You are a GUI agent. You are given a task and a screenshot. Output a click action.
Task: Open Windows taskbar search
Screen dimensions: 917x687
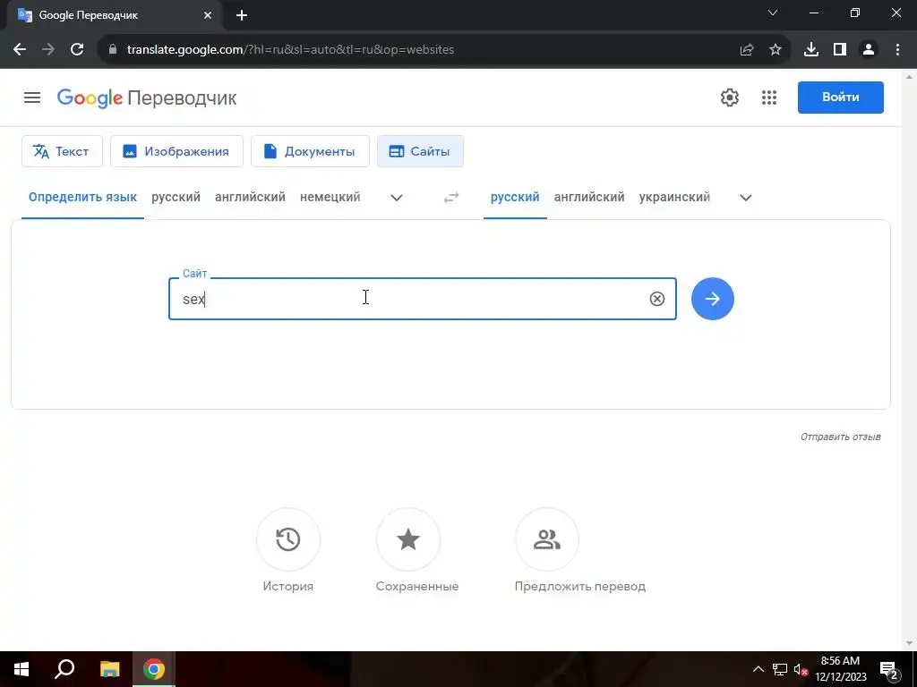64,669
